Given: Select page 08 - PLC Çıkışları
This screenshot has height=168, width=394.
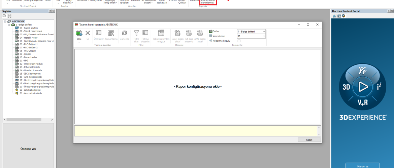Looking at the screenshot, I should tap(28, 51).
